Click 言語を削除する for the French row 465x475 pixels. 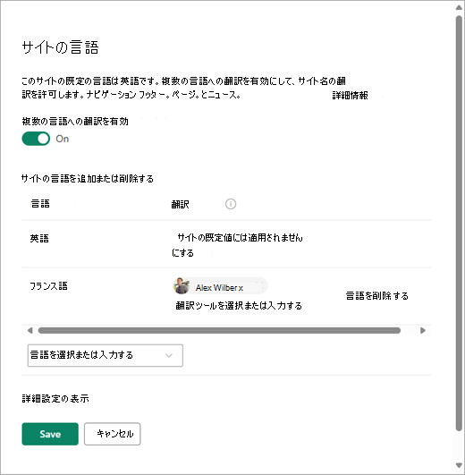point(376,296)
